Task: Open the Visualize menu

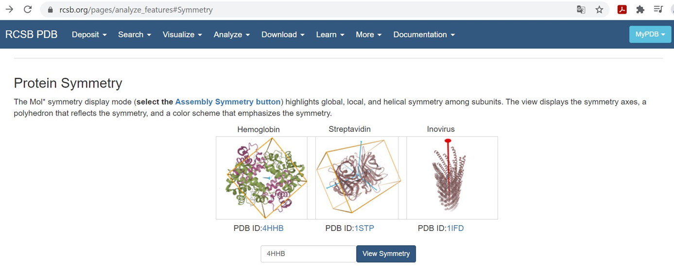Action: 182,35
